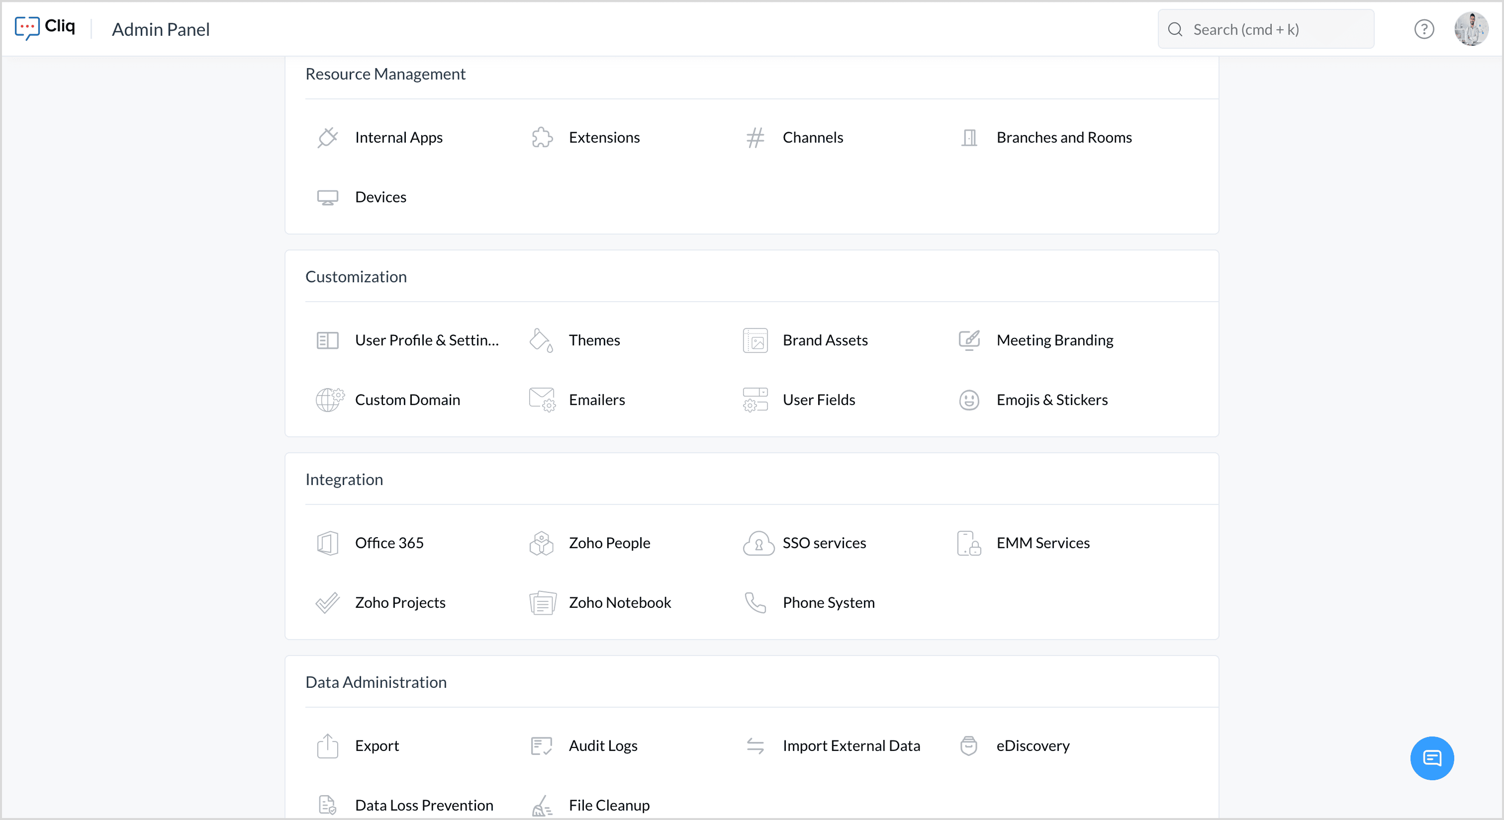
Task: Click the Branches and Rooms door icon
Action: (x=969, y=138)
